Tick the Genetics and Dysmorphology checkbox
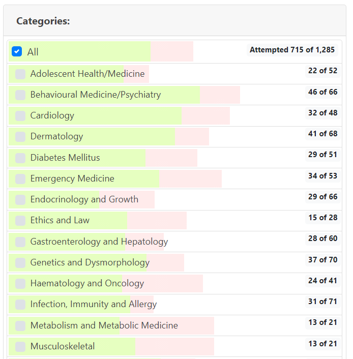This screenshot has width=353, height=359. pos(20,263)
